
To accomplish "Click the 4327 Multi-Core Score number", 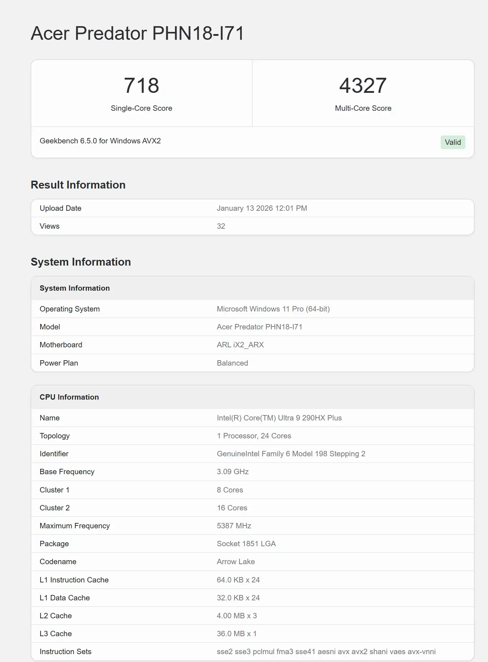I will [363, 86].
